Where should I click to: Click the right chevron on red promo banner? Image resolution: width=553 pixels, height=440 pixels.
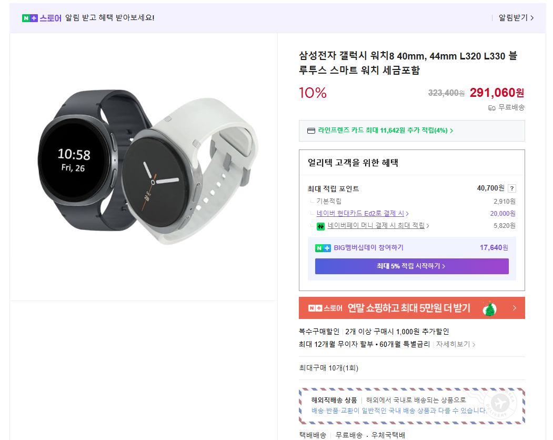point(514,308)
